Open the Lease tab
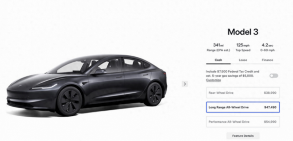Screen dimensions: 293x141 pos(243,60)
